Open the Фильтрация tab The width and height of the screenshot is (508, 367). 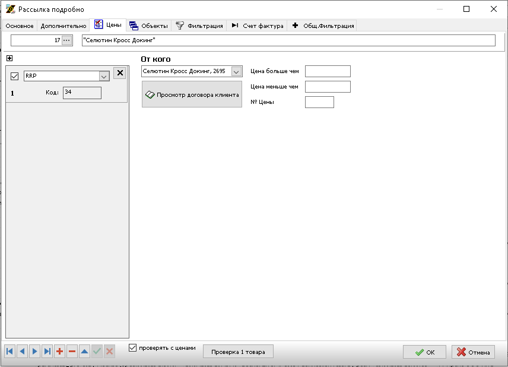(x=199, y=26)
